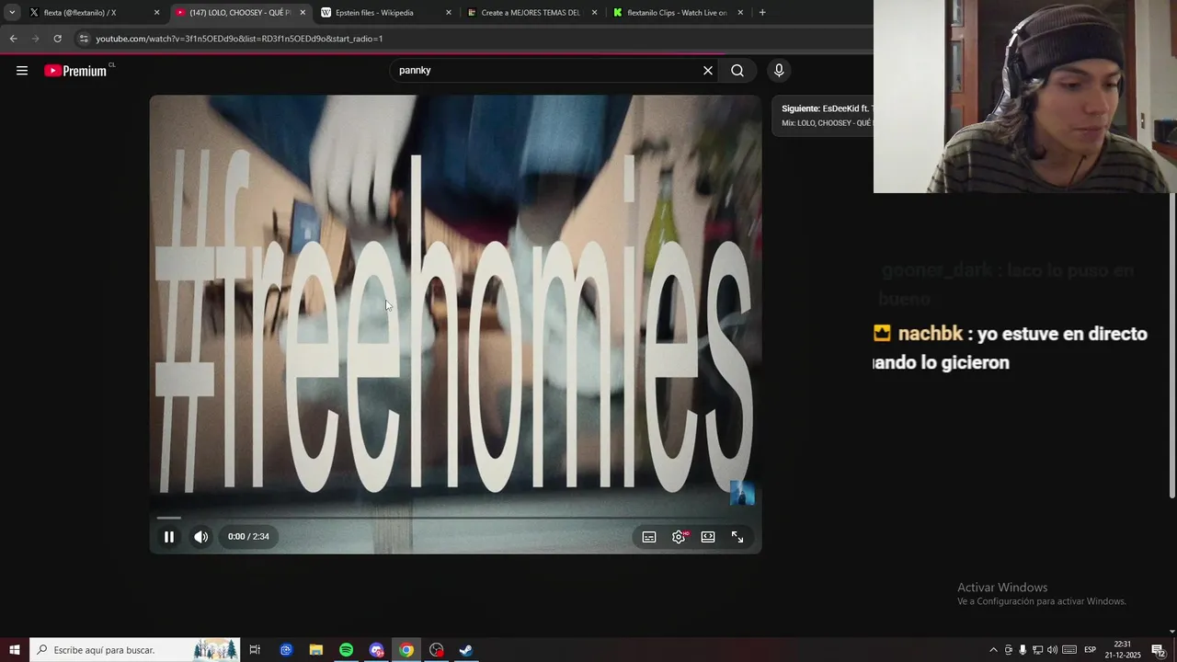
Task: Change the ESP input language
Action: point(1091,650)
